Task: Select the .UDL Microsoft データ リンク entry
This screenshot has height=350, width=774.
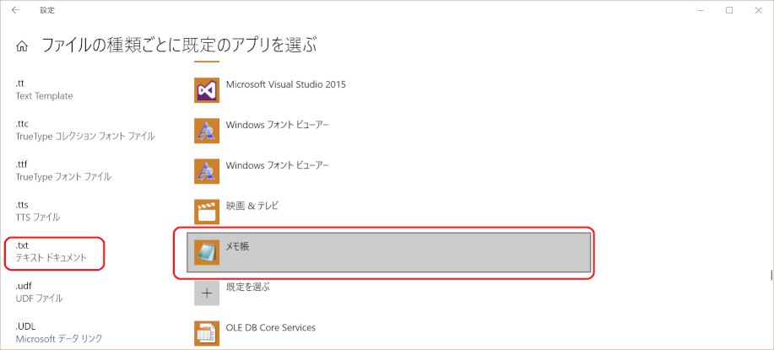Action: point(59,333)
